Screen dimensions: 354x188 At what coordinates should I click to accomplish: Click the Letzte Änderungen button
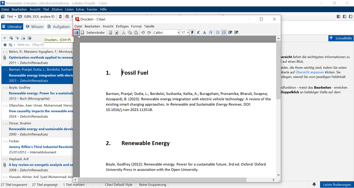tap(337, 184)
